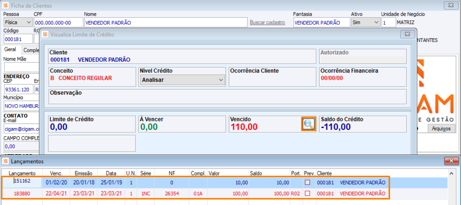The height and width of the screenshot is (205, 461).
Task: Click date cell 25/01/19
Action: pyautogui.click(x=111, y=182)
